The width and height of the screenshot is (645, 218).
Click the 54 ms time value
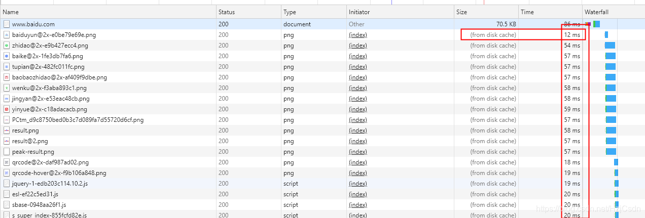coord(572,46)
